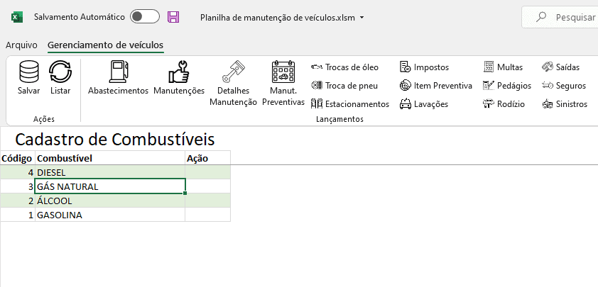Click the Ação column header
Viewport: 598px width, 287px height.
point(207,158)
